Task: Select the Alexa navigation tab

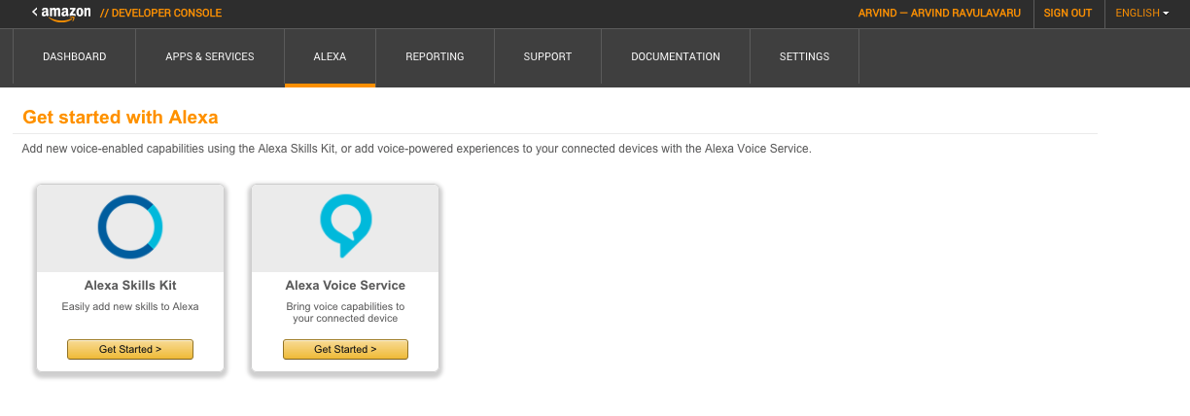Action: click(x=330, y=57)
